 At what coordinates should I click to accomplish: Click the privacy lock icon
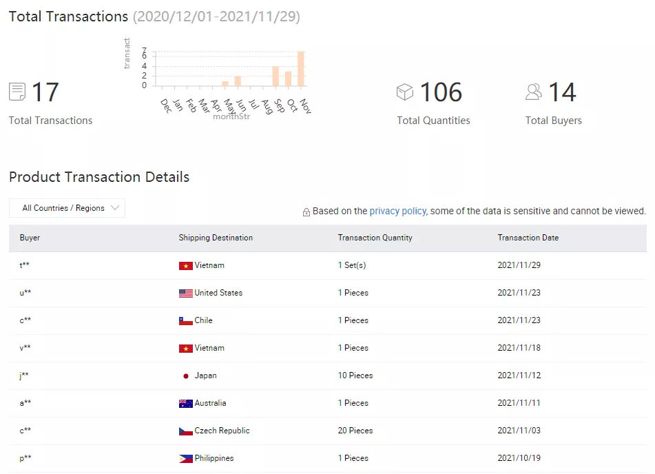[x=306, y=212]
